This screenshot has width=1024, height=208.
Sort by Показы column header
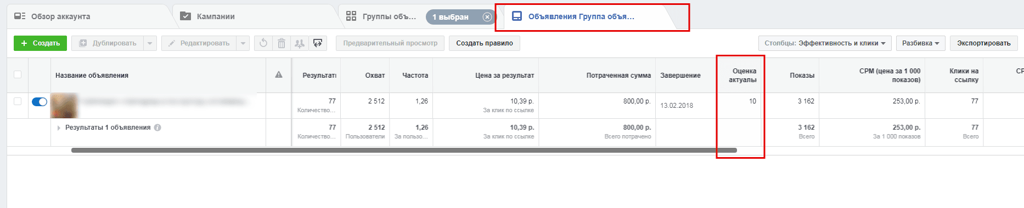point(802,76)
